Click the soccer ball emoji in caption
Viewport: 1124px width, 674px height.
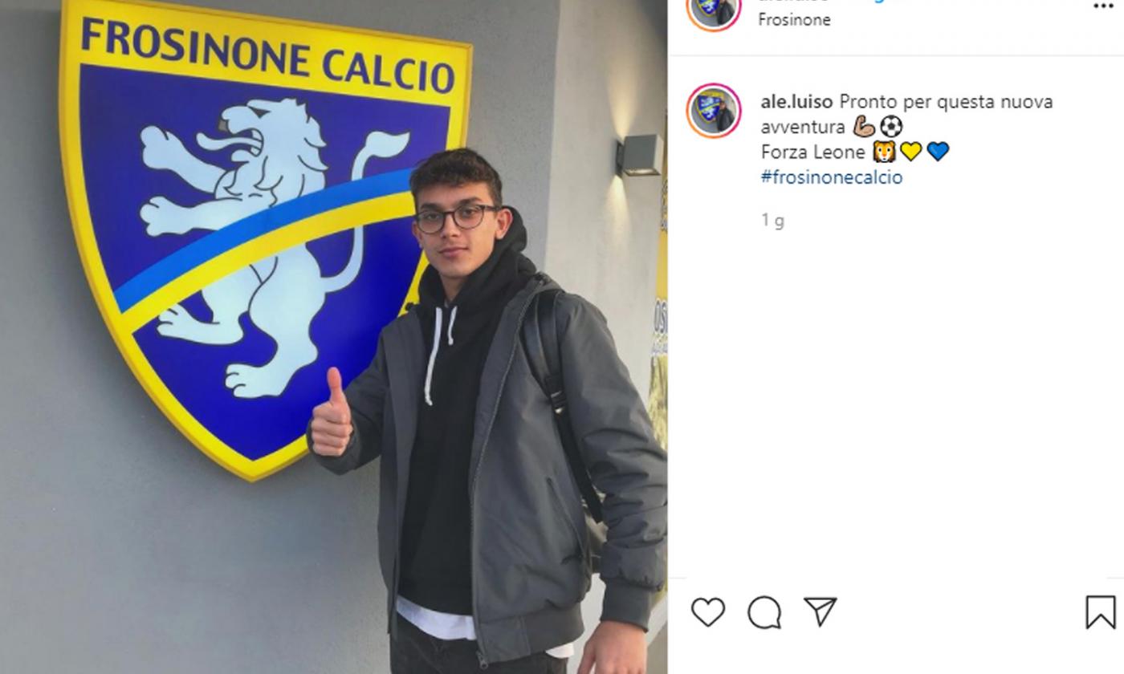pyautogui.click(x=891, y=127)
